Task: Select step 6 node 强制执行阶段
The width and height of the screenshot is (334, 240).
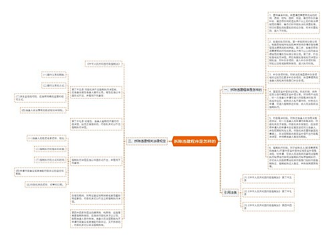Action: [x=294, y=157]
